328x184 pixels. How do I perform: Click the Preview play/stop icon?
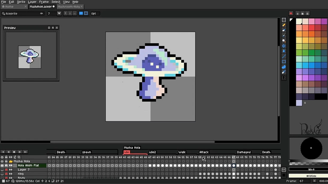53,28
